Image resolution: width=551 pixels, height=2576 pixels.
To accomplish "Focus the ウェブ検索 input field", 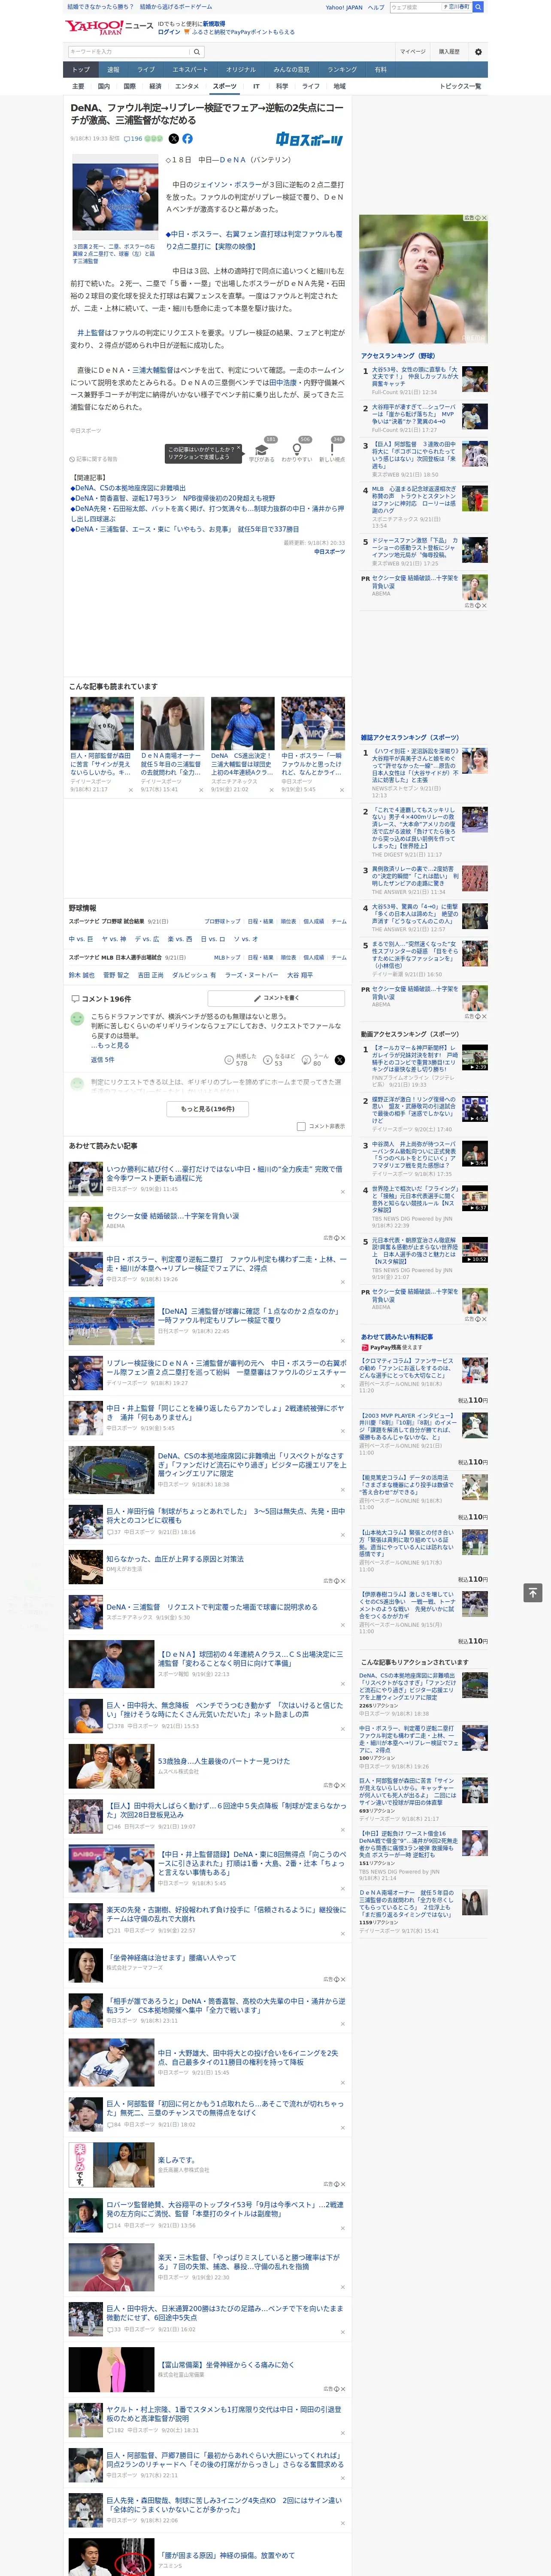I will pos(415,7).
